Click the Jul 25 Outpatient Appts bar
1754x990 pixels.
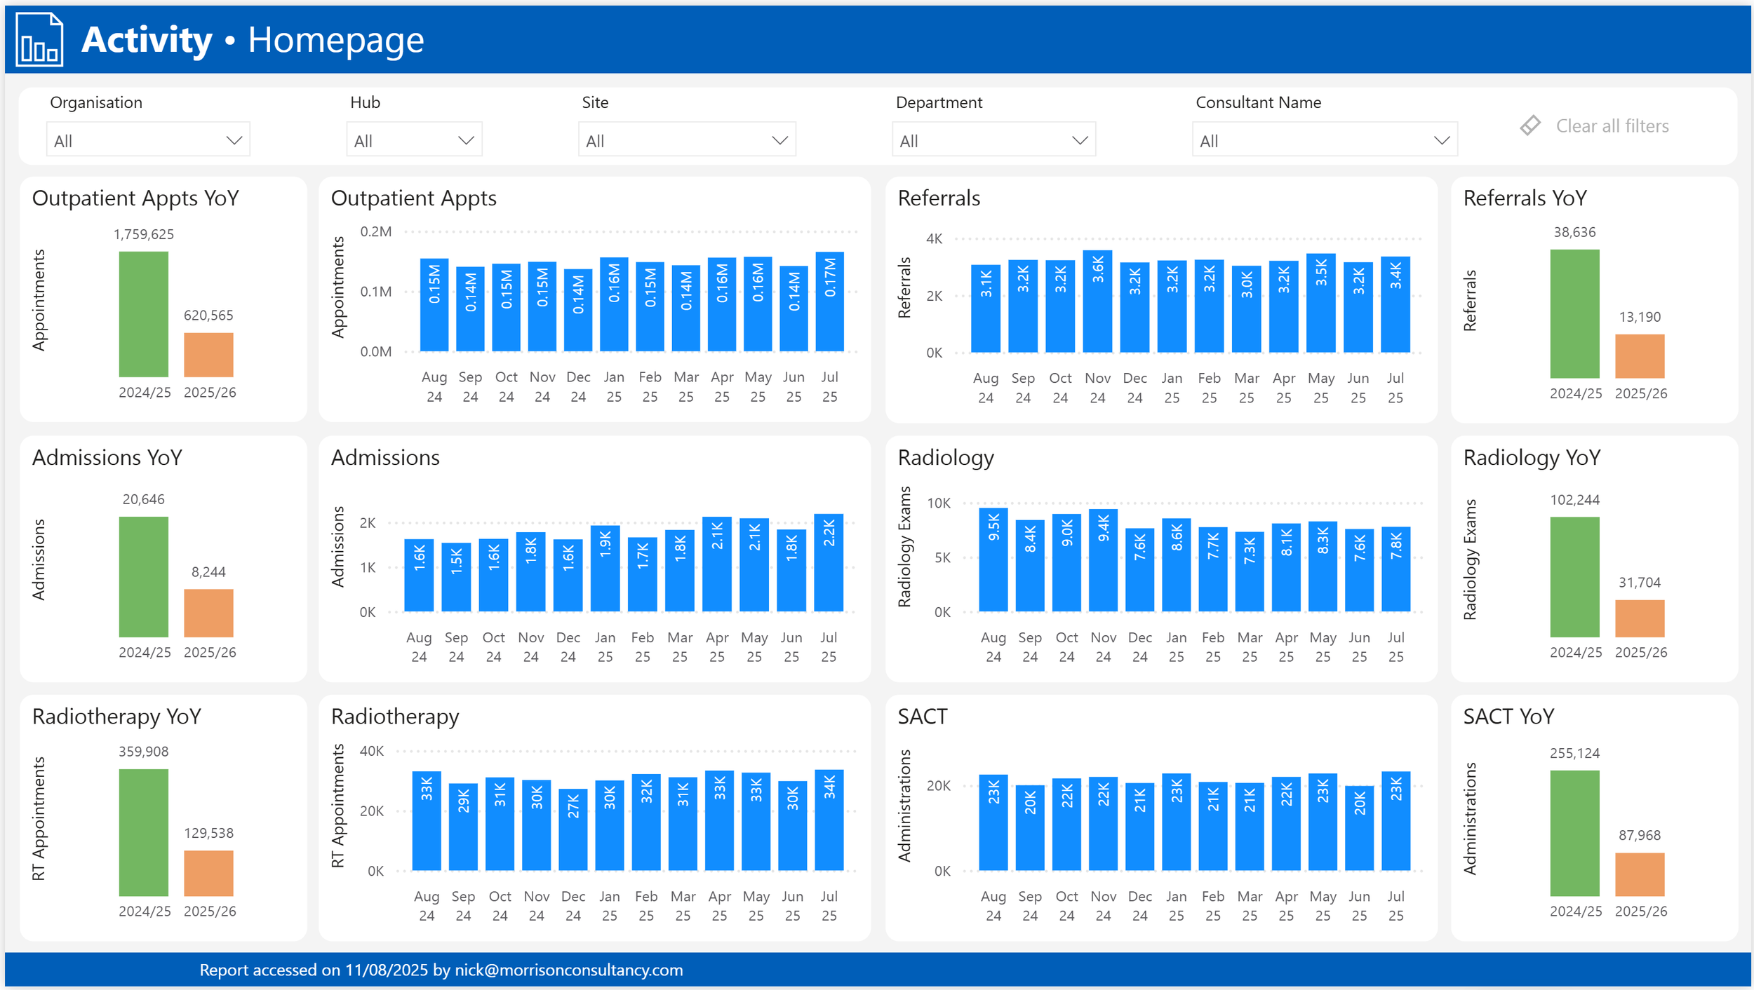point(829,301)
